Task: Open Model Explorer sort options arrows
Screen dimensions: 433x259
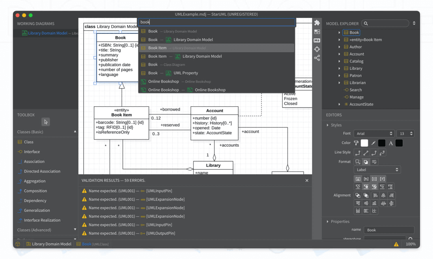Action: tap(414, 23)
